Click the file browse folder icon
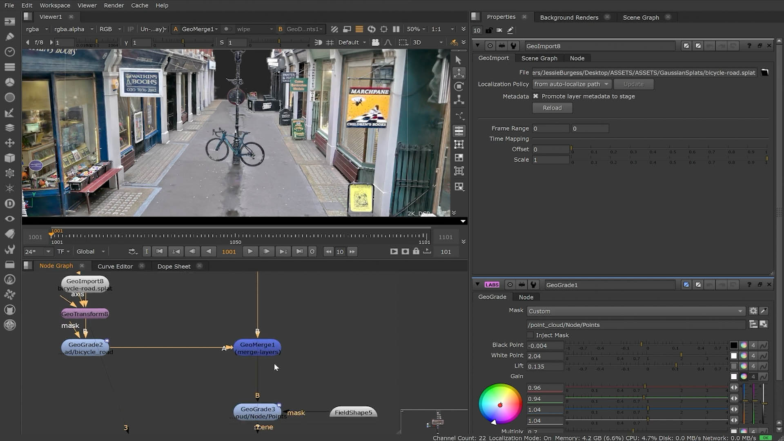The width and height of the screenshot is (784, 441). pyautogui.click(x=764, y=73)
